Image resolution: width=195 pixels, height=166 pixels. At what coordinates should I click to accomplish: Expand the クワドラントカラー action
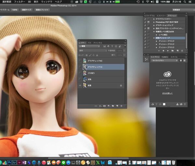154,19
